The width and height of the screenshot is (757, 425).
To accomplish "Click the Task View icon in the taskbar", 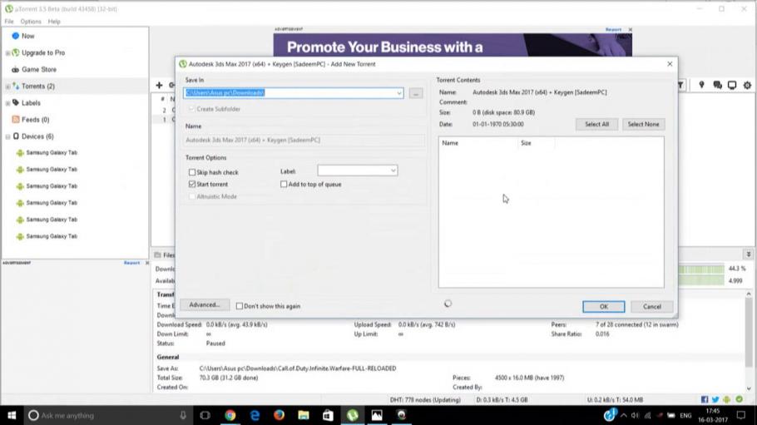I will point(205,415).
